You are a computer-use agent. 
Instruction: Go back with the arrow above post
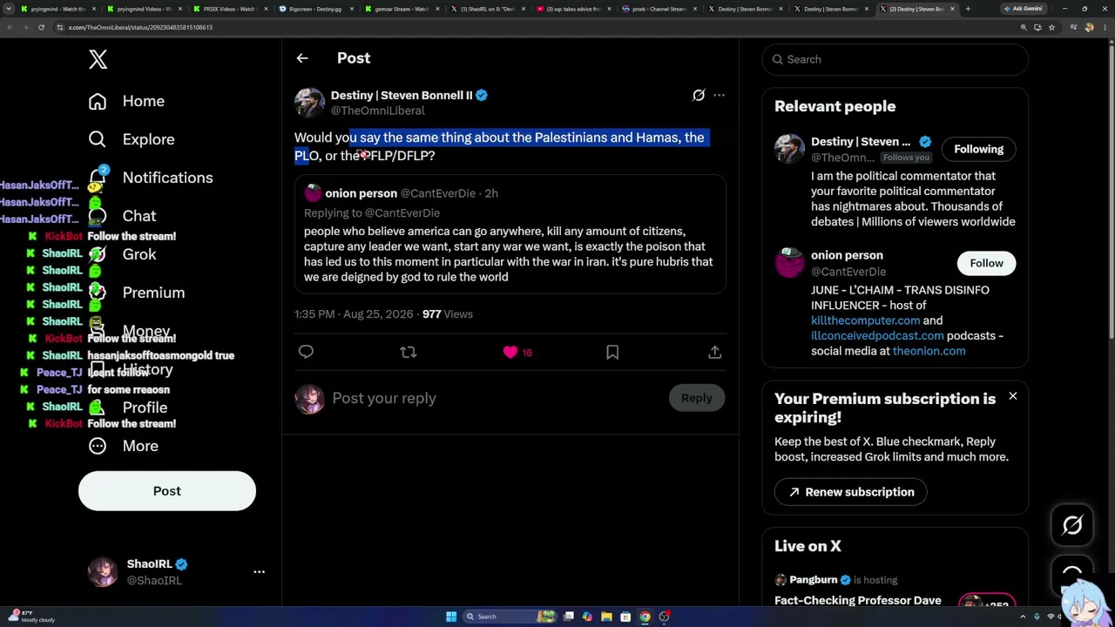click(x=302, y=58)
